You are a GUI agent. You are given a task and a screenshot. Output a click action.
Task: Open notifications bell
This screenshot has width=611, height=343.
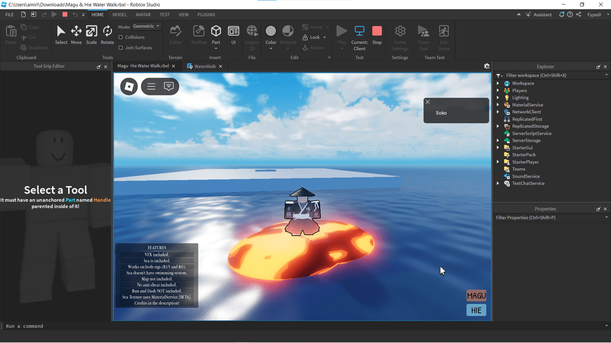click(562, 14)
